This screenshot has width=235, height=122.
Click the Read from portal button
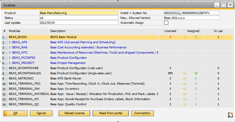[111, 113]
